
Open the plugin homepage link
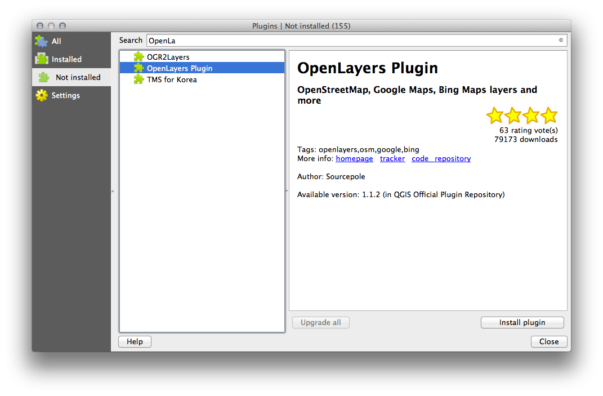354,159
